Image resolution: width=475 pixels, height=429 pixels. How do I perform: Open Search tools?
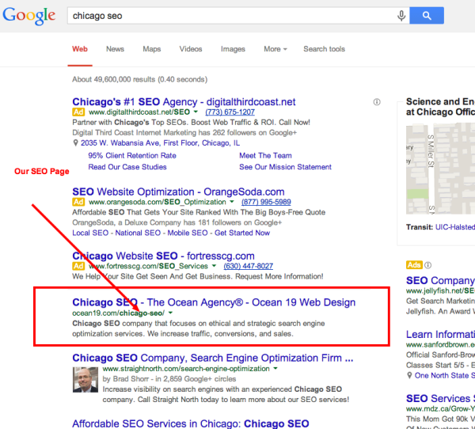tap(324, 49)
